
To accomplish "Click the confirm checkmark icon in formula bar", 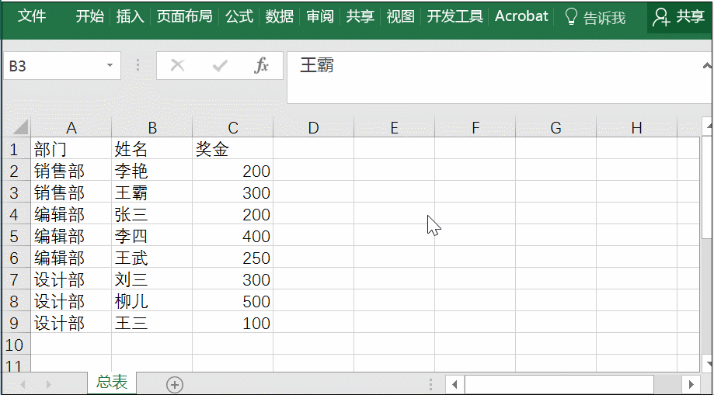I will [x=220, y=66].
